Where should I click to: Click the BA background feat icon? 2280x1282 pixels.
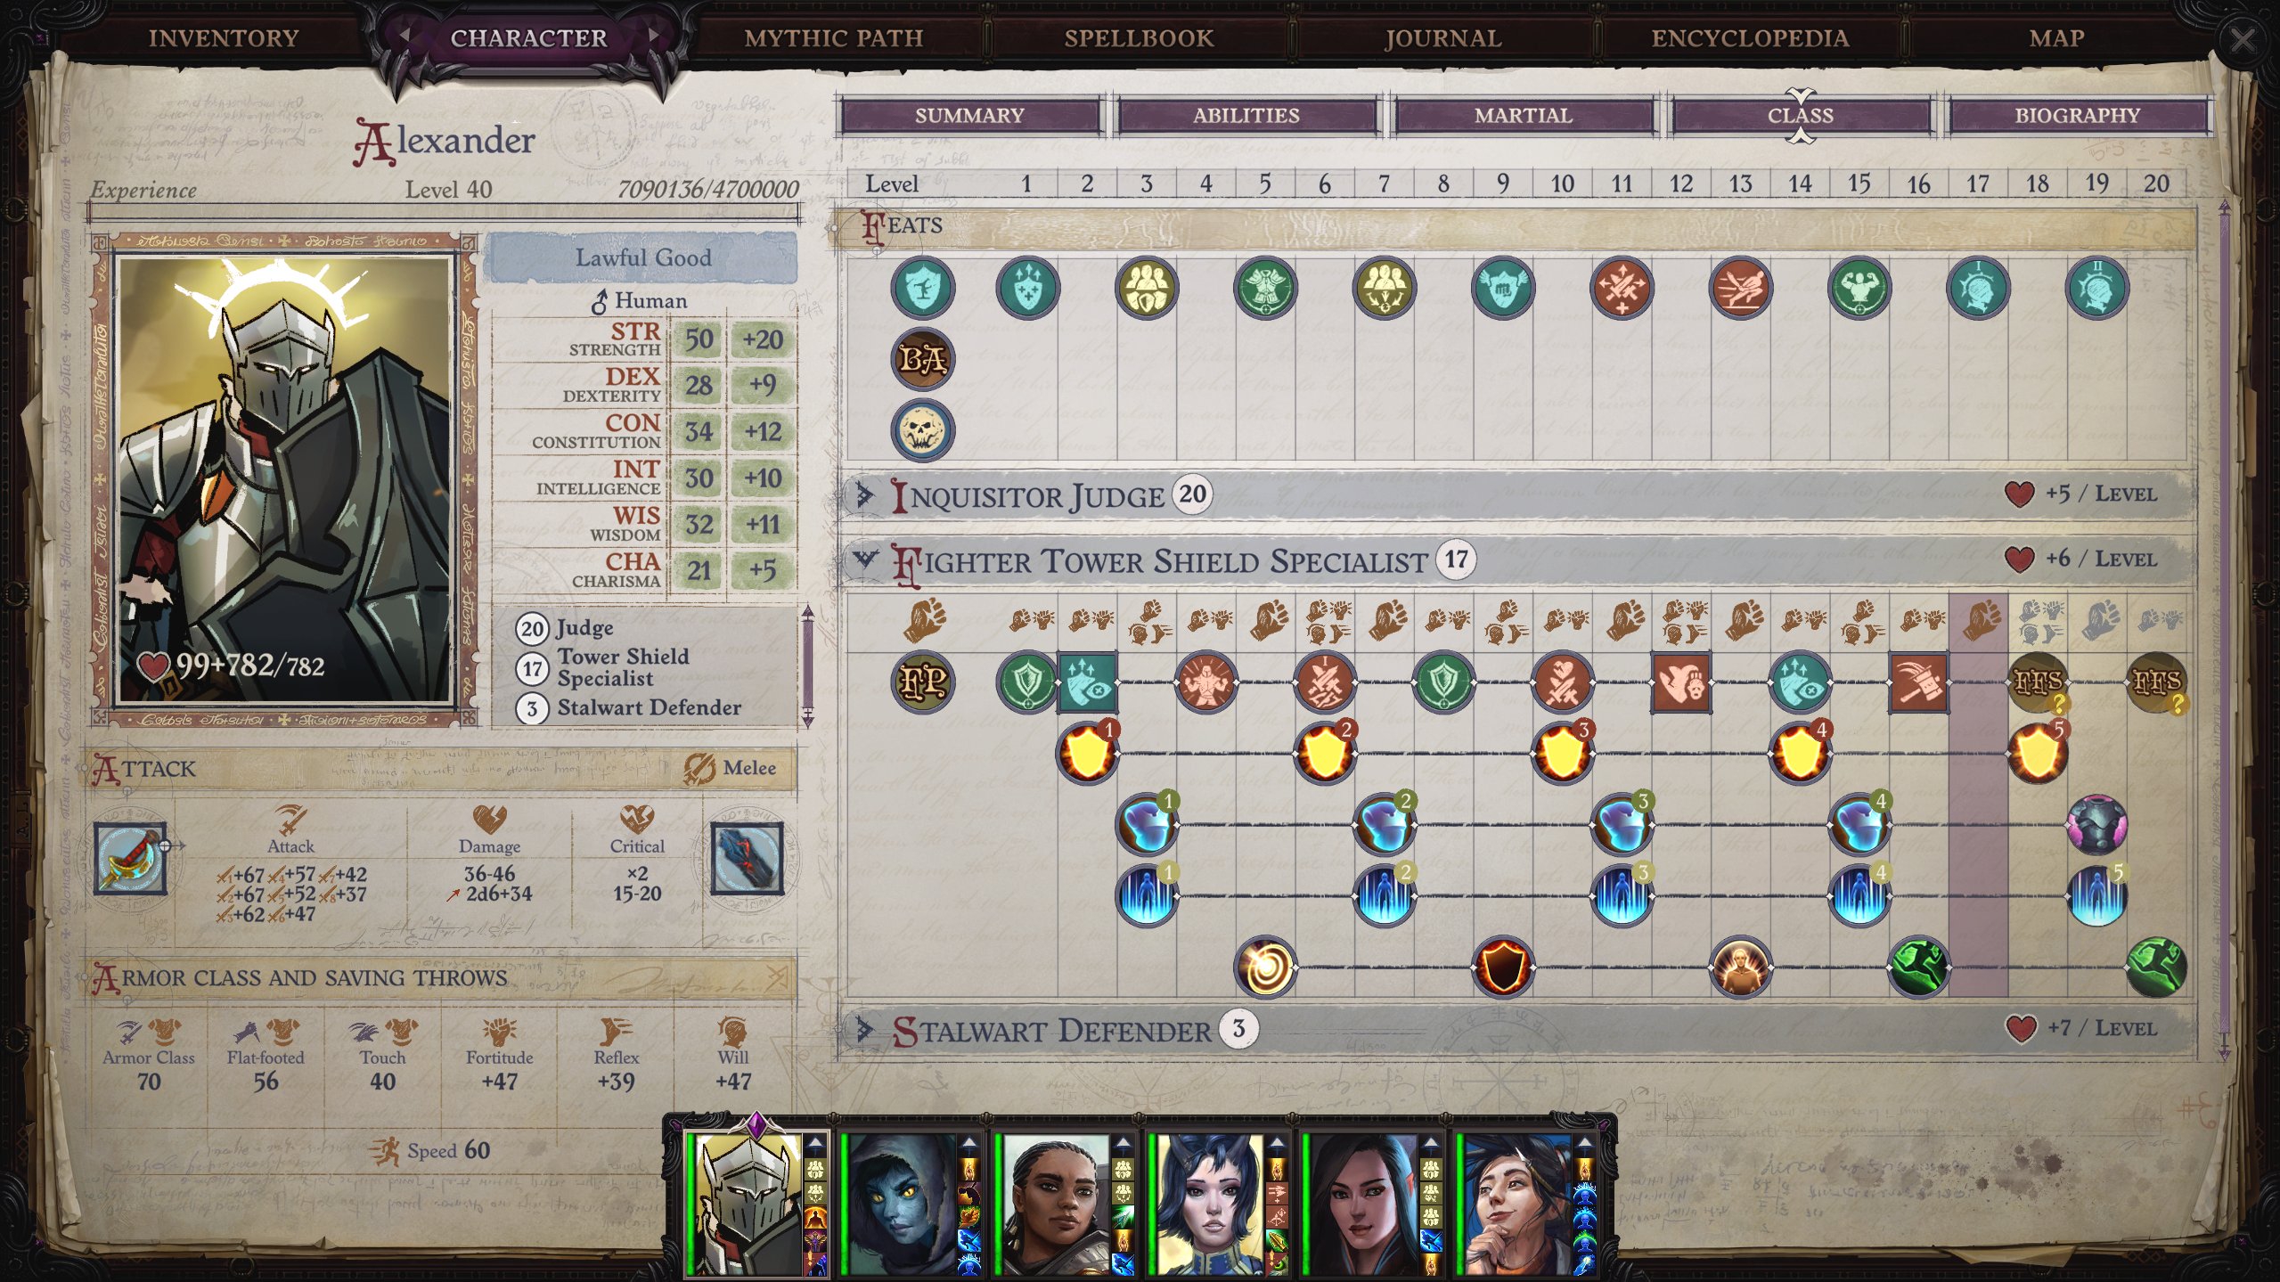[x=921, y=359]
